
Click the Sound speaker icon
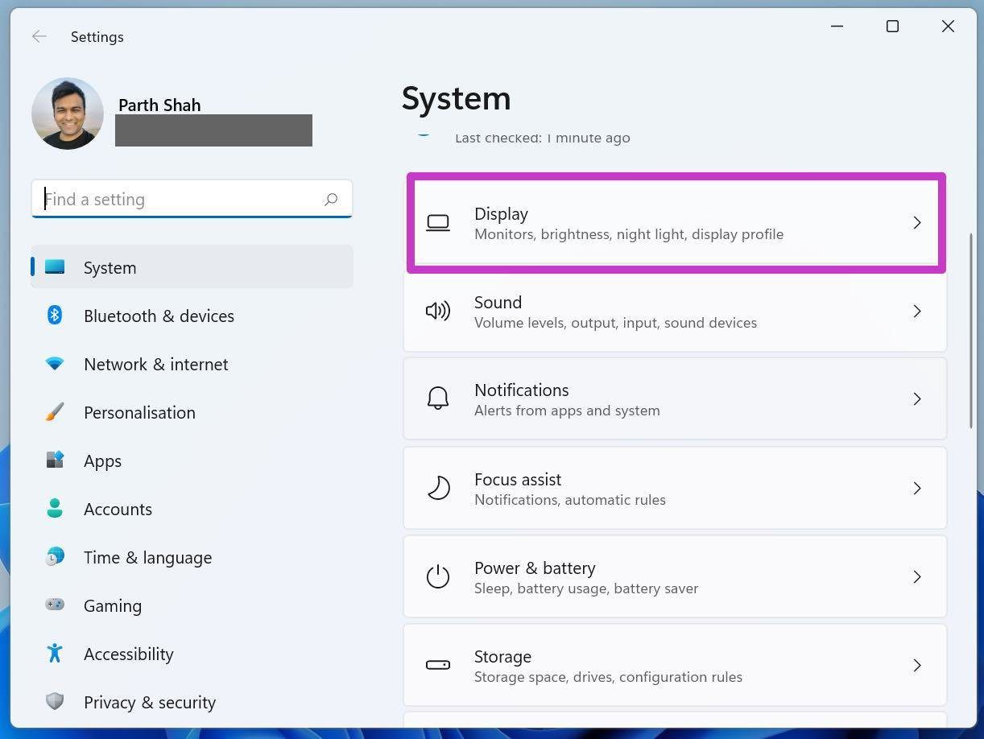tap(438, 311)
